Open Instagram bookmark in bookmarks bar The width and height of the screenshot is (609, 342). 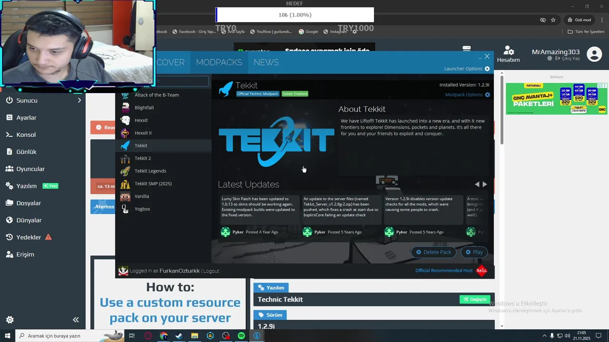335,32
